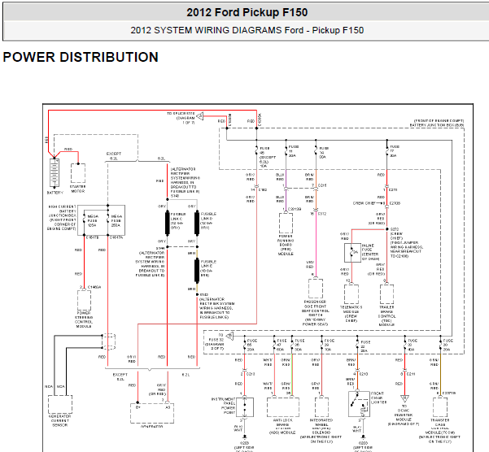
Task: Click the 'To Fuse 32' arrow symbol
Action: coord(229,337)
